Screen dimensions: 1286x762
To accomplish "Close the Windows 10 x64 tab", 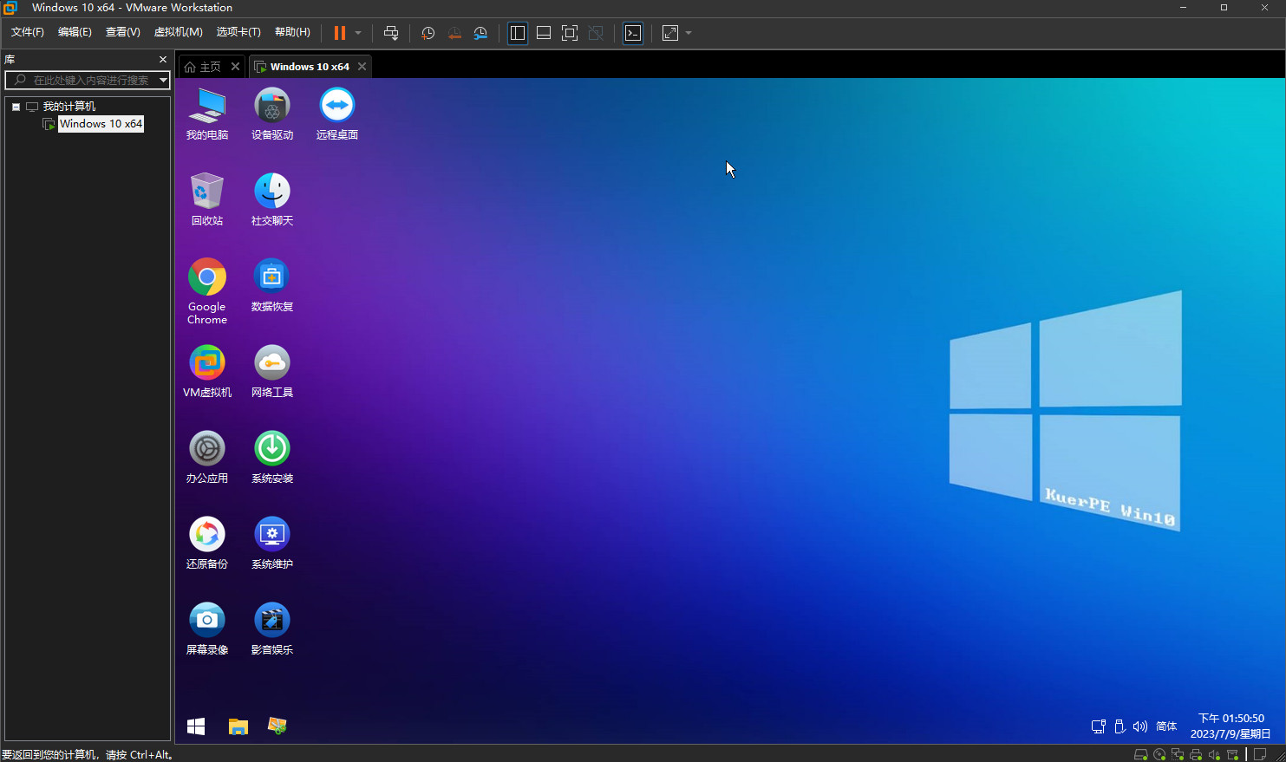I will 362,67.
